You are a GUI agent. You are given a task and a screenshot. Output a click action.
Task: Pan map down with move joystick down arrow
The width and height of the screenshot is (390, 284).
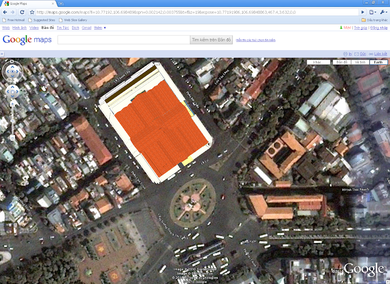[12, 96]
